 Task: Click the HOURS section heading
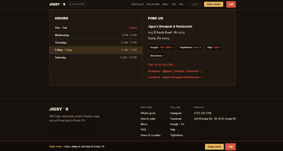point(62,18)
